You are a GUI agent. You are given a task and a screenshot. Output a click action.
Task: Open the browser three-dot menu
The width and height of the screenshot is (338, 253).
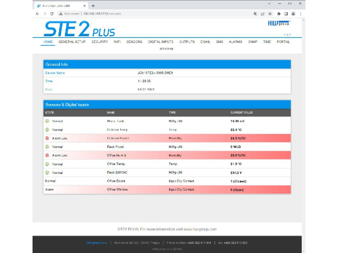(x=300, y=14)
